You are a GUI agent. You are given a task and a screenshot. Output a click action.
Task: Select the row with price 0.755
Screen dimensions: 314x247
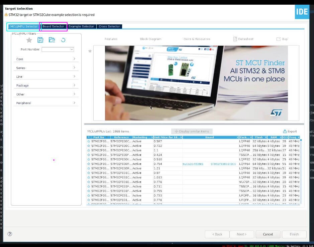(193, 191)
